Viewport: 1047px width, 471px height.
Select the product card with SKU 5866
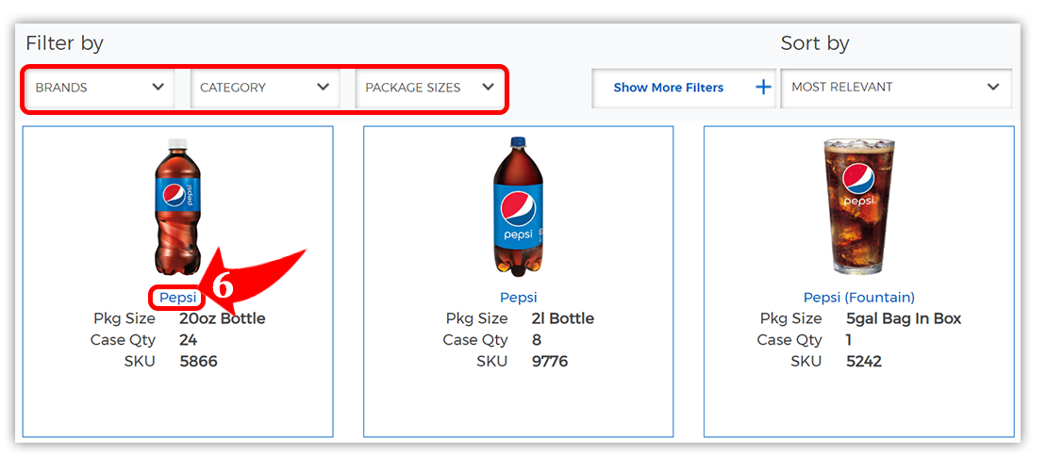coord(177,396)
